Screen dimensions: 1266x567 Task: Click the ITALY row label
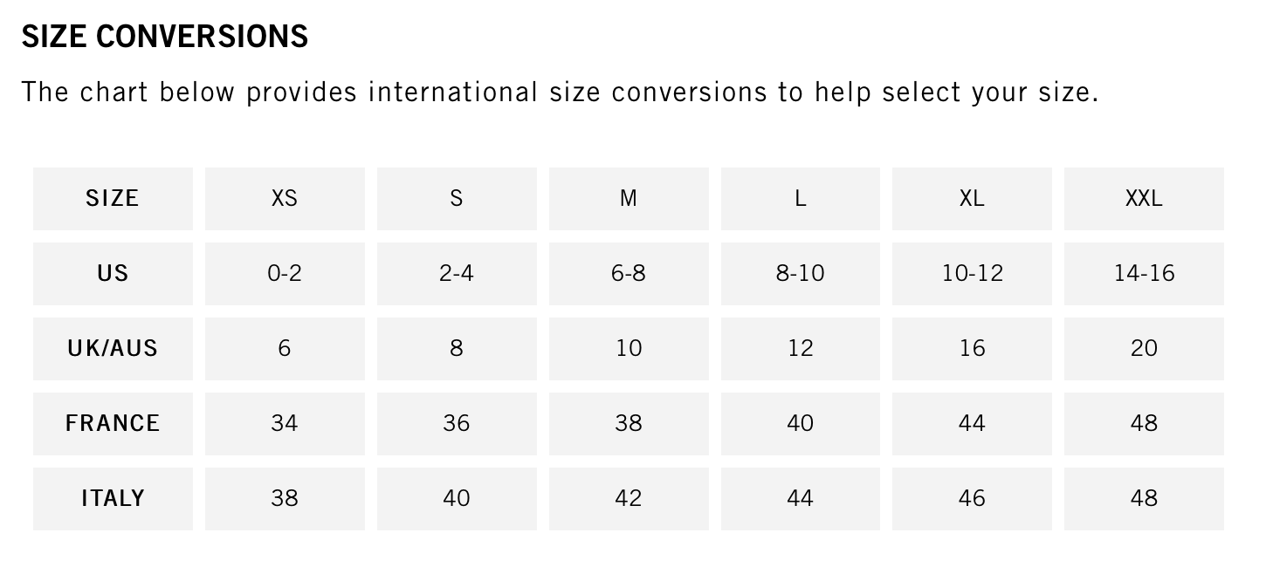pyautogui.click(x=113, y=499)
